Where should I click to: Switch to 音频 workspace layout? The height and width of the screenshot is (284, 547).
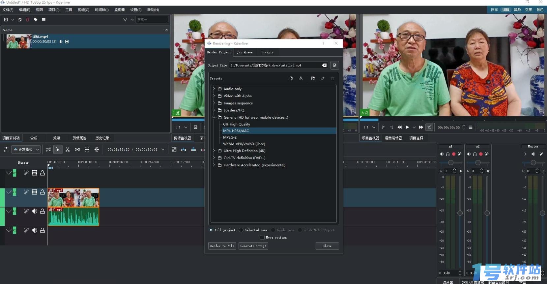(517, 10)
